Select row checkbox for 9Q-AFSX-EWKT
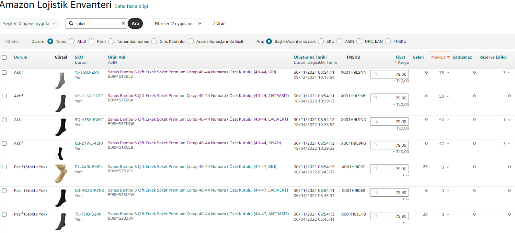515x233 pixels. (4, 120)
